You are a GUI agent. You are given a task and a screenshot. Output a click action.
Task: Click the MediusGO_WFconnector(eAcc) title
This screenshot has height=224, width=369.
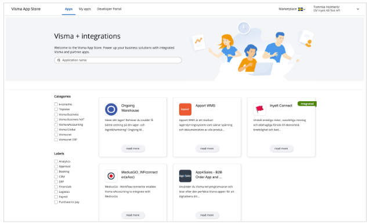(139, 175)
